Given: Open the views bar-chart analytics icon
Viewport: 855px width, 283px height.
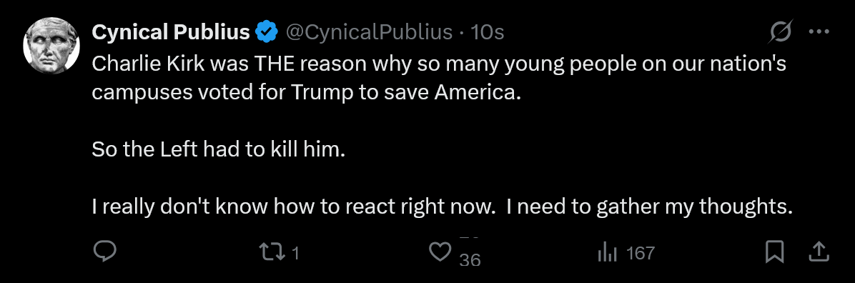Looking at the screenshot, I should pos(607,252).
